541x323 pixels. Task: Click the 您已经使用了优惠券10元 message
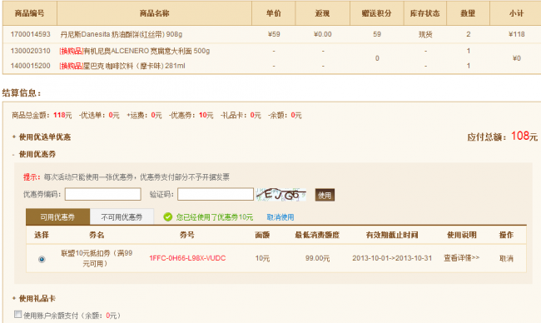tap(215, 217)
